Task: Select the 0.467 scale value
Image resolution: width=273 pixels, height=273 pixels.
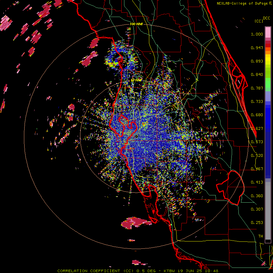Action: (x=257, y=169)
